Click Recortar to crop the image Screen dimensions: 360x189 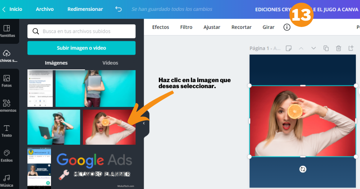click(241, 27)
